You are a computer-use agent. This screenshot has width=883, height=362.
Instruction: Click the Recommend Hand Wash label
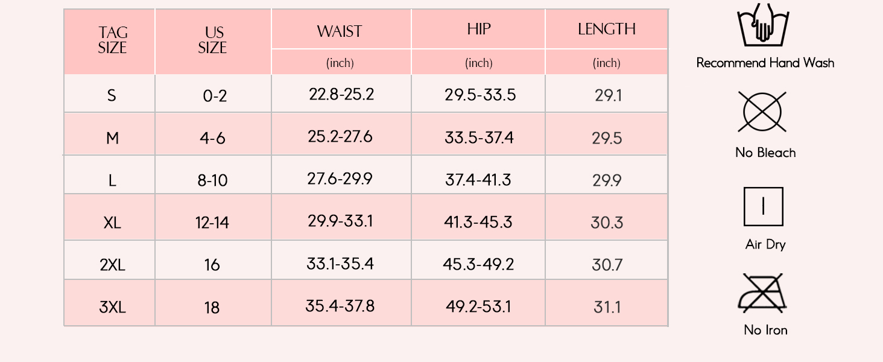(765, 63)
